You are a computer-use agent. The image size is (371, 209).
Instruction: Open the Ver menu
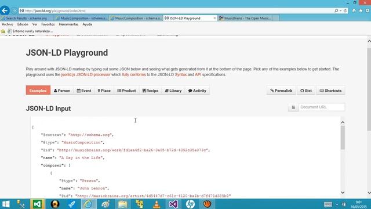click(x=35, y=24)
